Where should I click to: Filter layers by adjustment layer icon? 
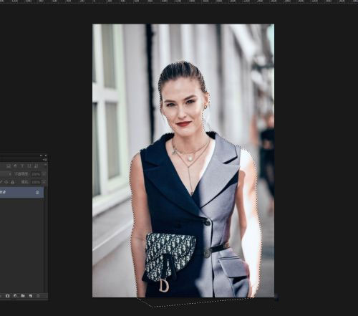coord(15,166)
